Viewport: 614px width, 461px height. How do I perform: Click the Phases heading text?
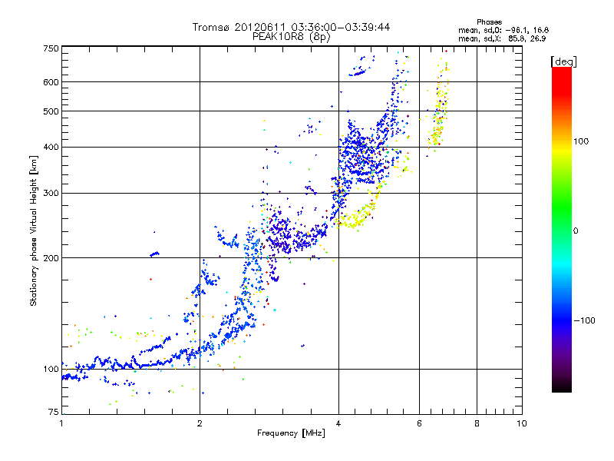coord(490,22)
